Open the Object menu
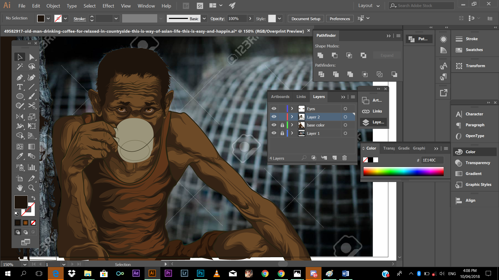Screen dimensions: 499x280 (53, 6)
